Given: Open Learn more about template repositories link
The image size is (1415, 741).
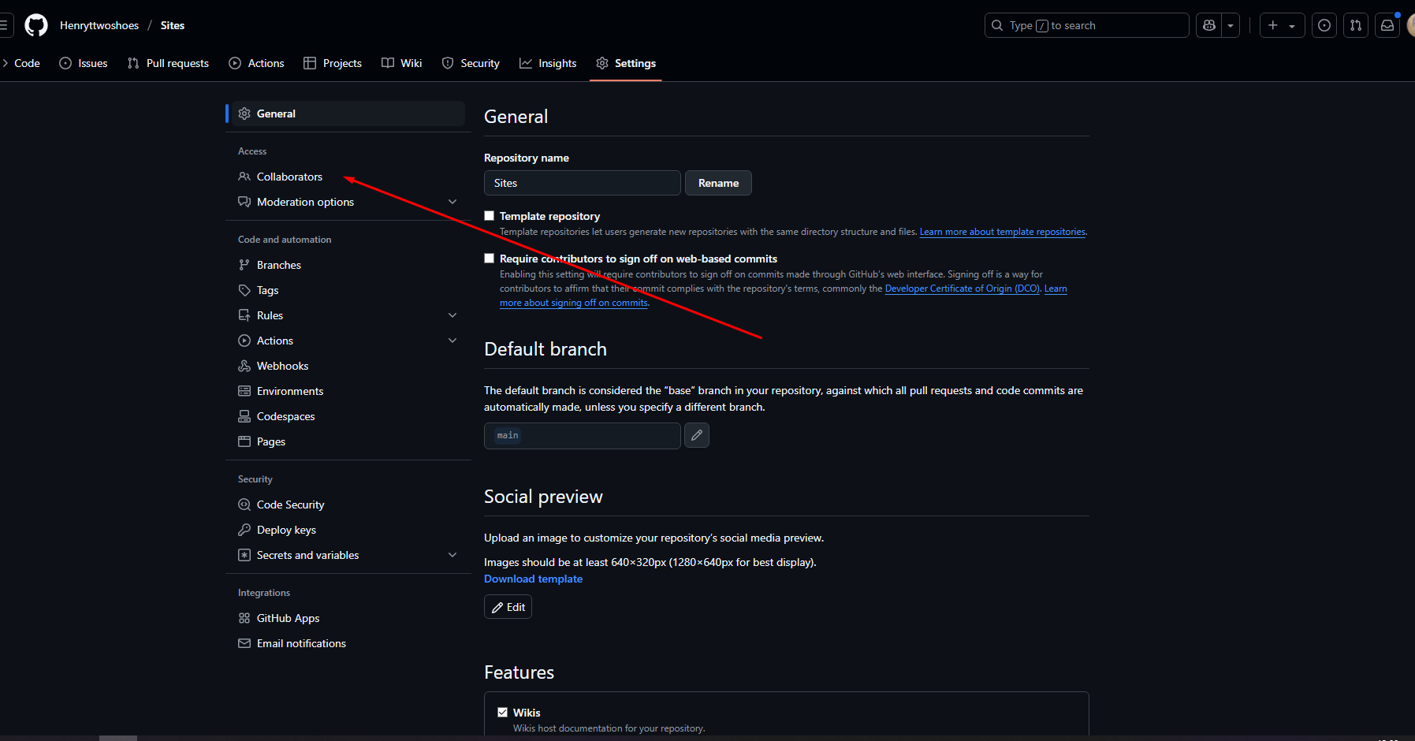Looking at the screenshot, I should pos(1003,232).
